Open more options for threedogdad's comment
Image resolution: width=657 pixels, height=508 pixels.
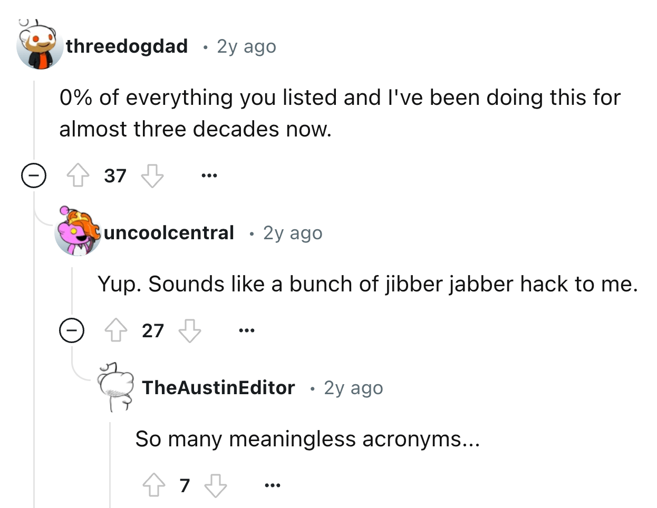(208, 175)
